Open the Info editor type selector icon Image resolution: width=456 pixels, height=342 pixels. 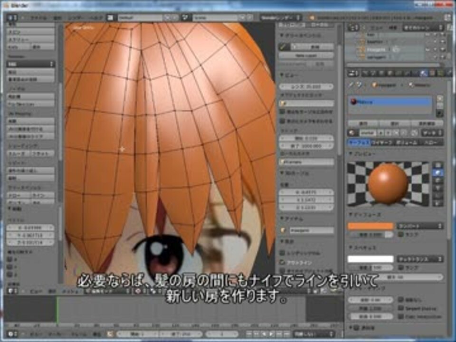11,18
